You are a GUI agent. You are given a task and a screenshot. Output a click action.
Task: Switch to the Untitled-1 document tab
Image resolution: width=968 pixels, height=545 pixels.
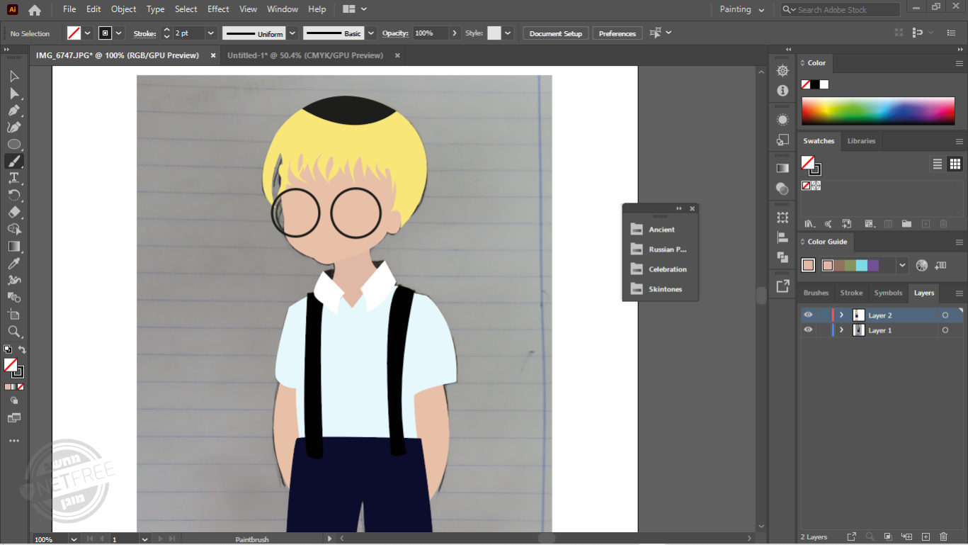tap(305, 55)
